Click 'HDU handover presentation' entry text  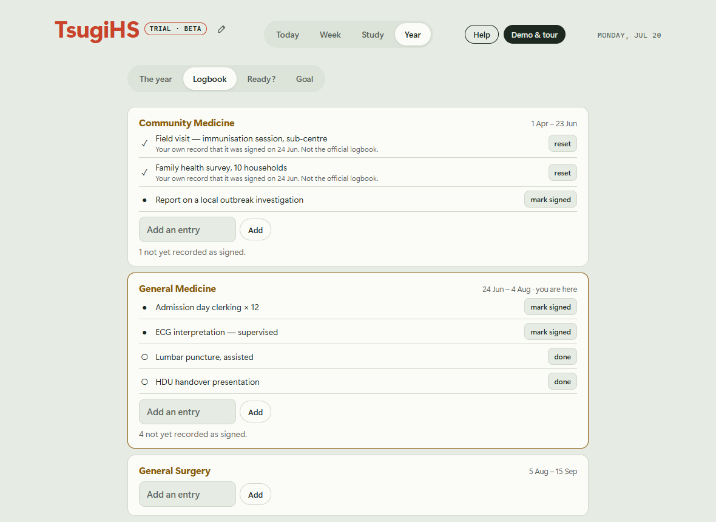208,382
